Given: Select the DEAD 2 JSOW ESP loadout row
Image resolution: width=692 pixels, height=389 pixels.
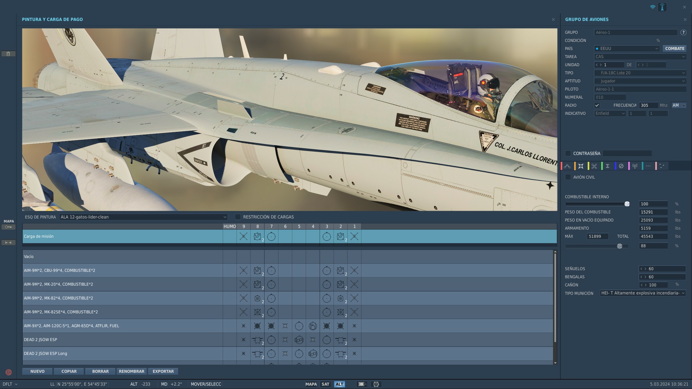Looking at the screenshot, I should tap(288, 340).
